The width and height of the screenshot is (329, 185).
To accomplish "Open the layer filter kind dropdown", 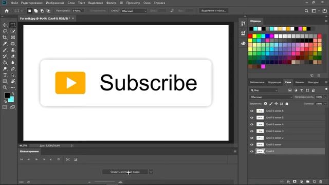I will tap(264, 90).
